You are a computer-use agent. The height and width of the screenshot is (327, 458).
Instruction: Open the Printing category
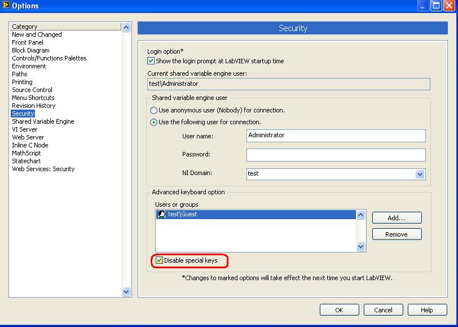(22, 82)
